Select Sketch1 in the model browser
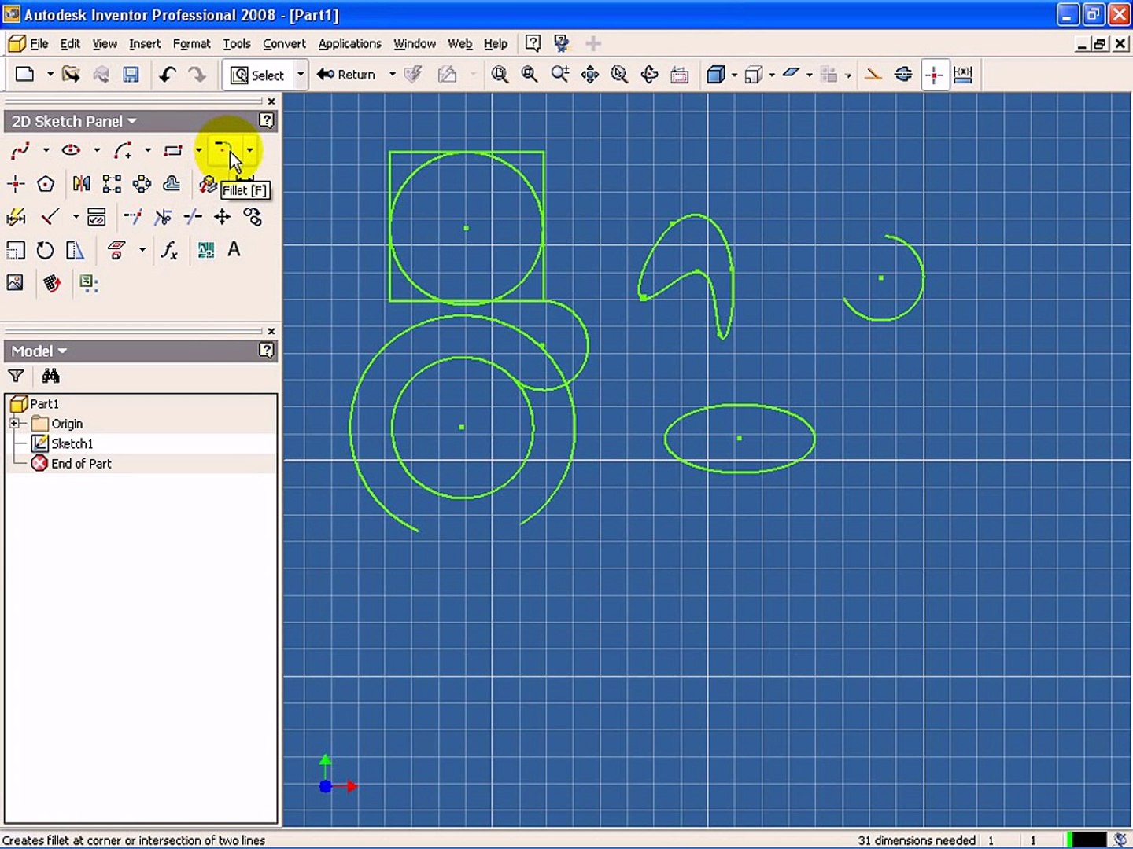Screen dimensions: 1133x849 [72, 443]
